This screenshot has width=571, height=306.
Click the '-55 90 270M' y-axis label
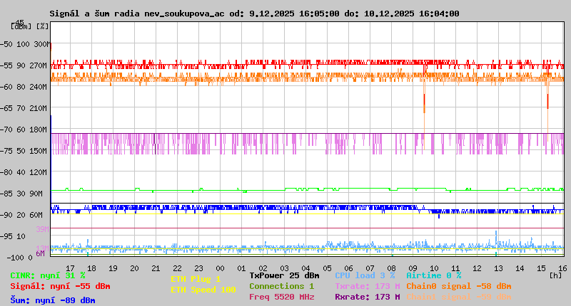[24, 65]
